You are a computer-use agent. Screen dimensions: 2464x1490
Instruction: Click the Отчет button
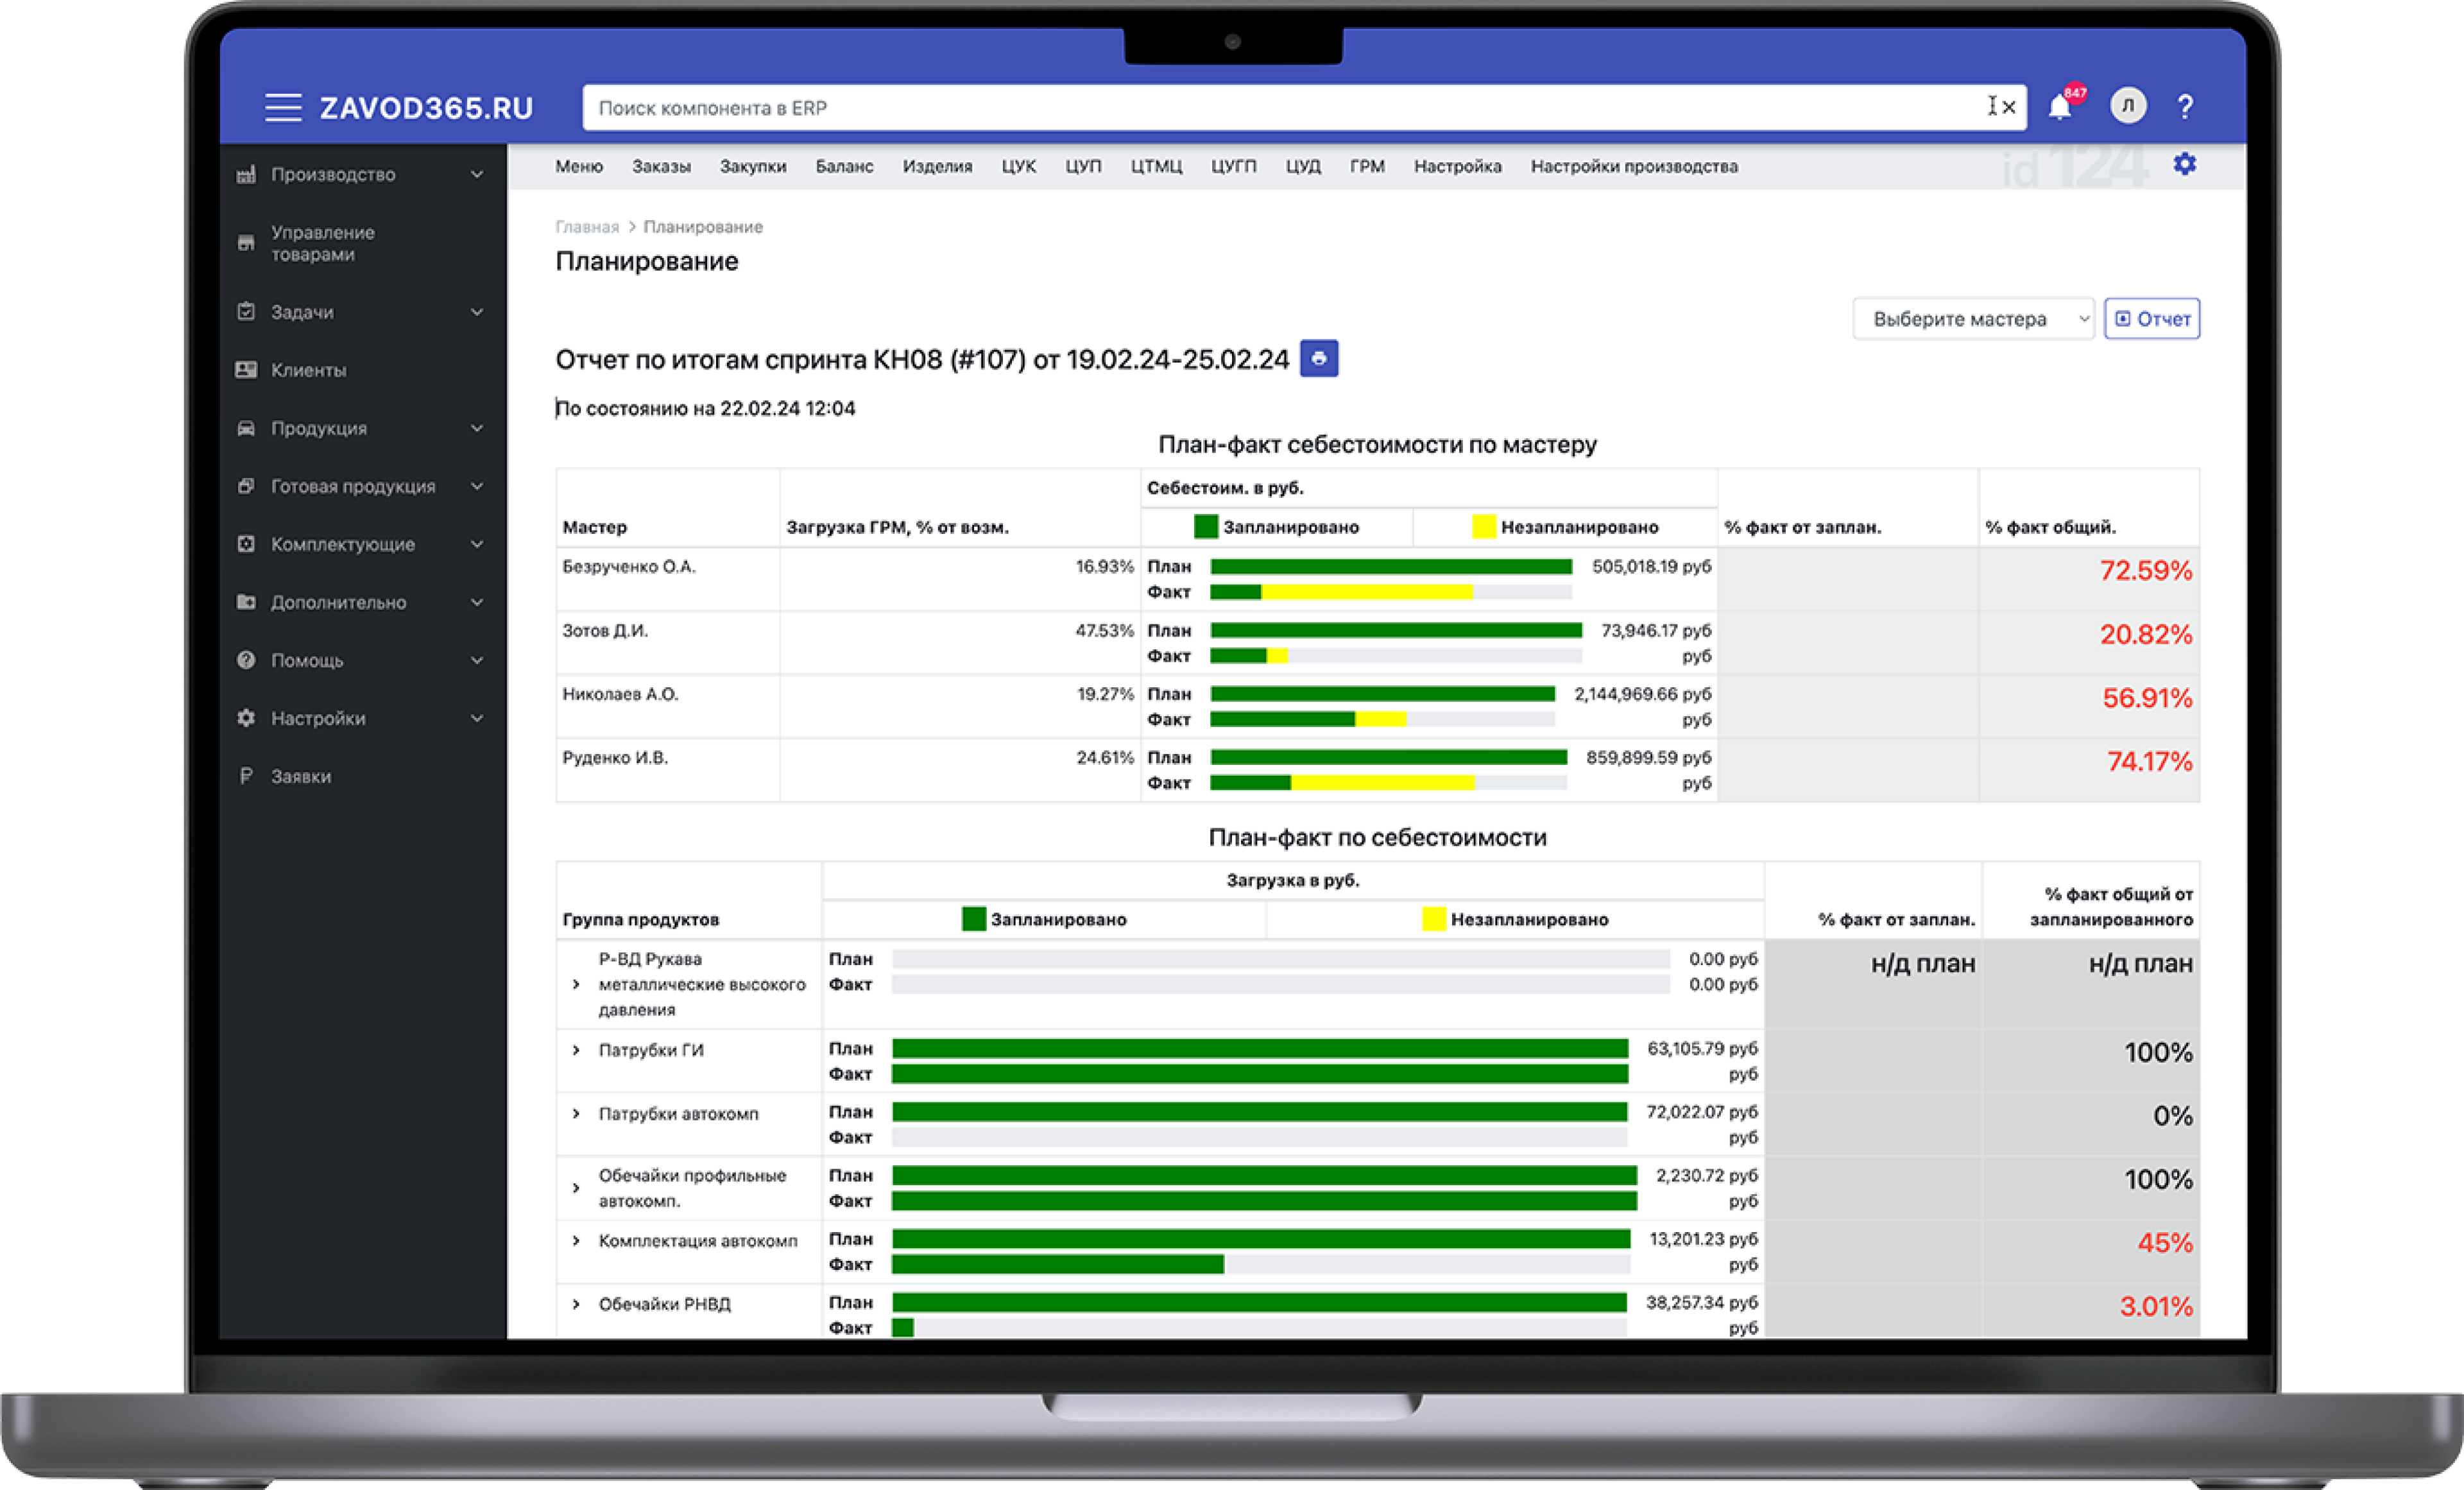pos(2151,319)
